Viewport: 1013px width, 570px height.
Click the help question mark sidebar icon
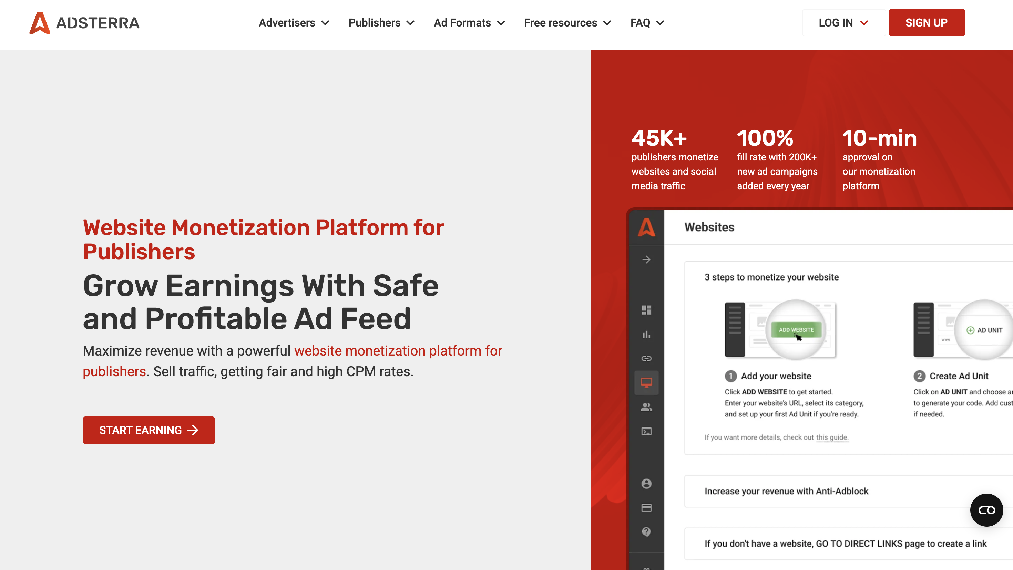[646, 531]
